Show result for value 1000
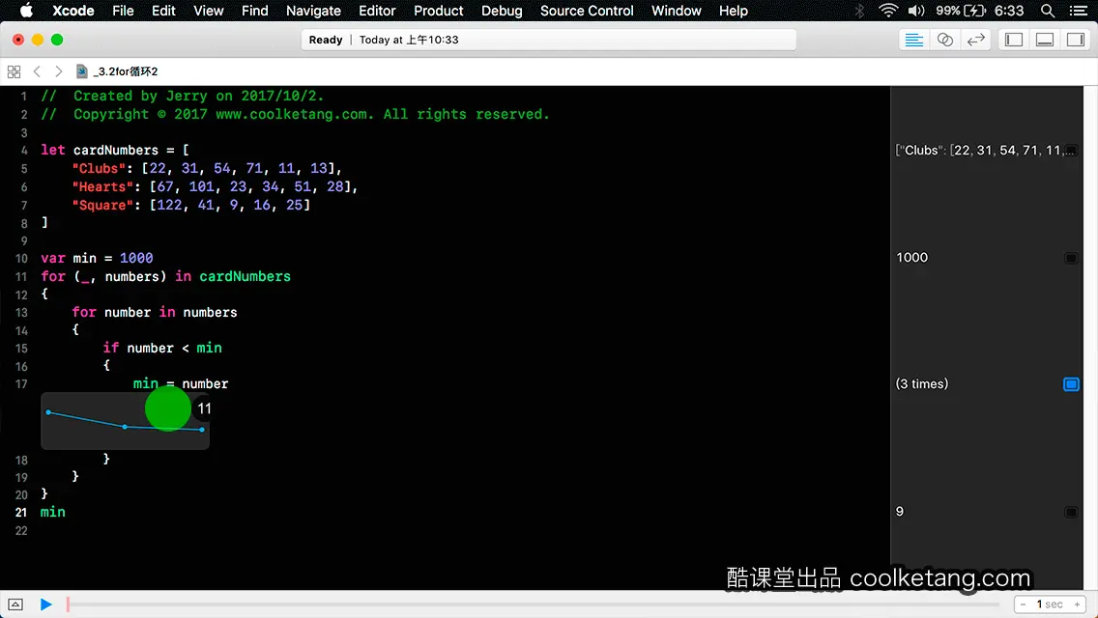The image size is (1098, 618). [x=1071, y=258]
